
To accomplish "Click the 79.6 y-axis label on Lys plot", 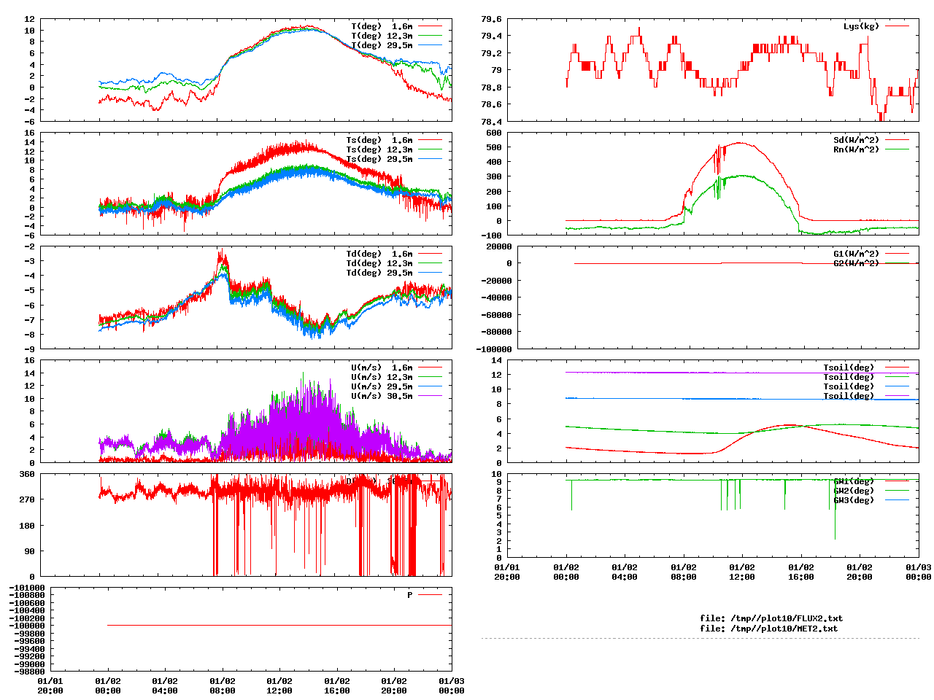I will (491, 19).
